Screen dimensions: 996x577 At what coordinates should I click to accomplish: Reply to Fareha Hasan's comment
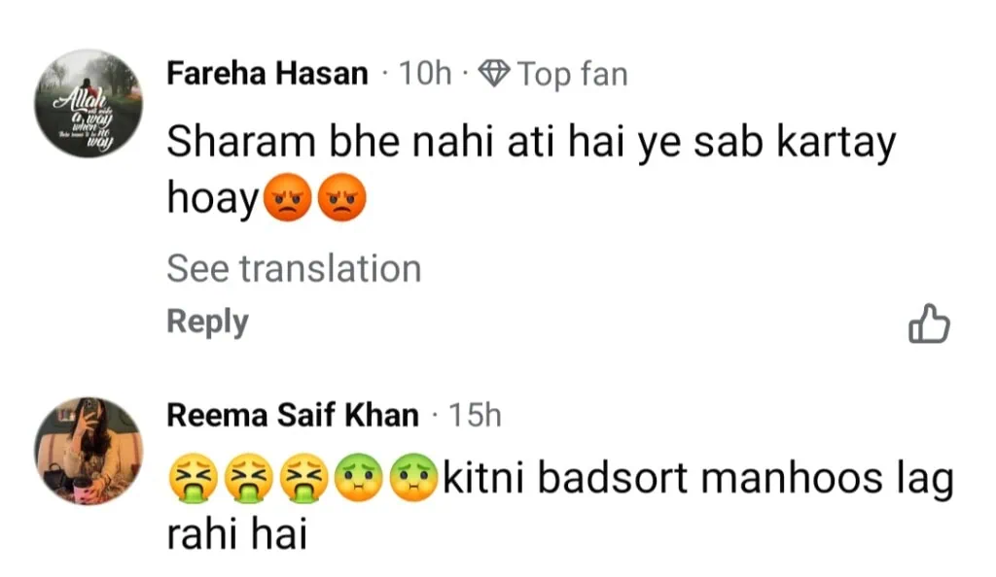click(x=207, y=322)
